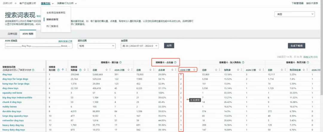The image size is (323, 132).
Task: Open the 选择周 week 28 dropdown
Action: (x=140, y=46)
